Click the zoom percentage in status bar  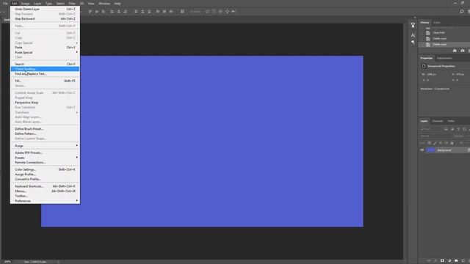(x=7, y=262)
